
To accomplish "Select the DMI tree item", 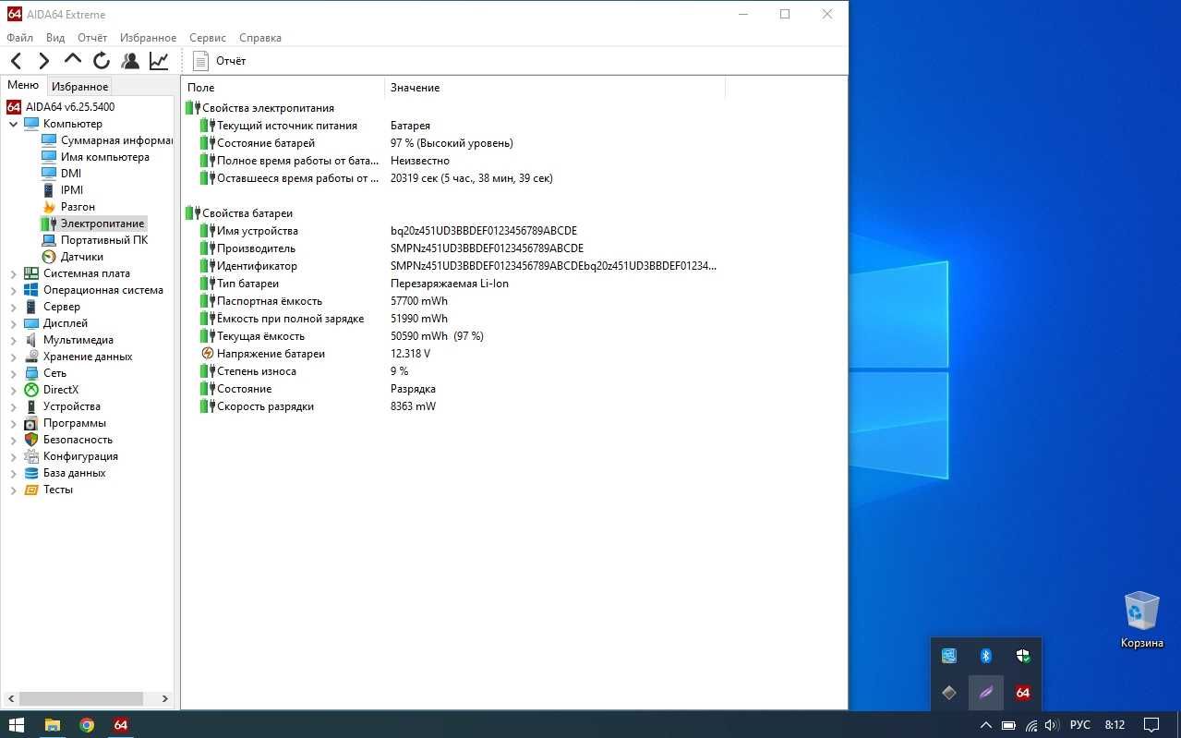I will pos(62,174).
